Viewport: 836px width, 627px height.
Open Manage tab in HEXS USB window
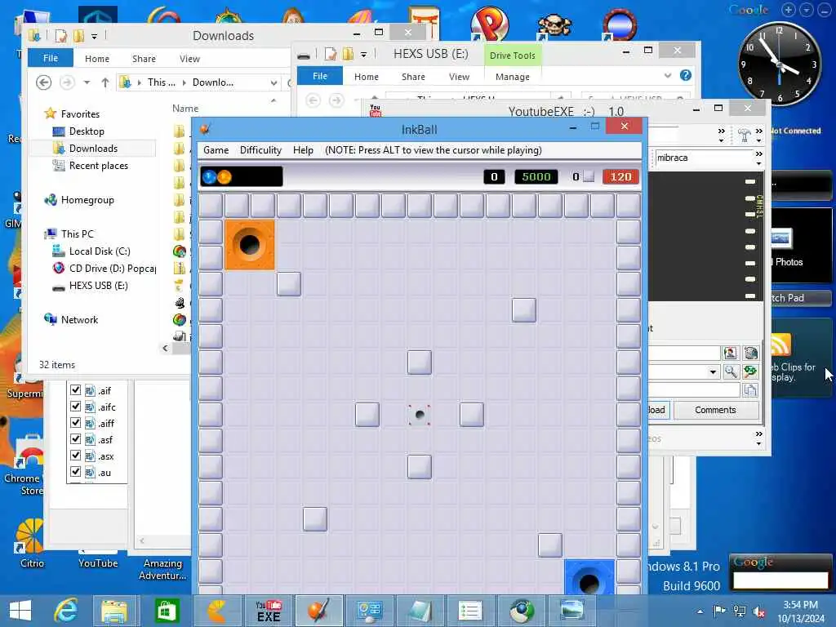pyautogui.click(x=513, y=77)
